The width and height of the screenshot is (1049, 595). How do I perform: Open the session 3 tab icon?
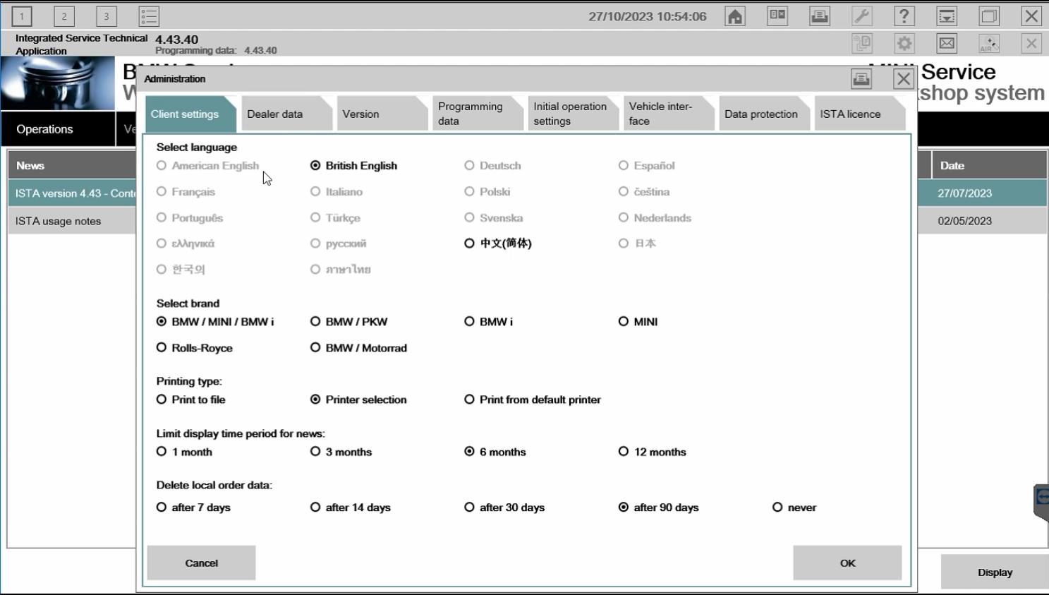click(107, 16)
